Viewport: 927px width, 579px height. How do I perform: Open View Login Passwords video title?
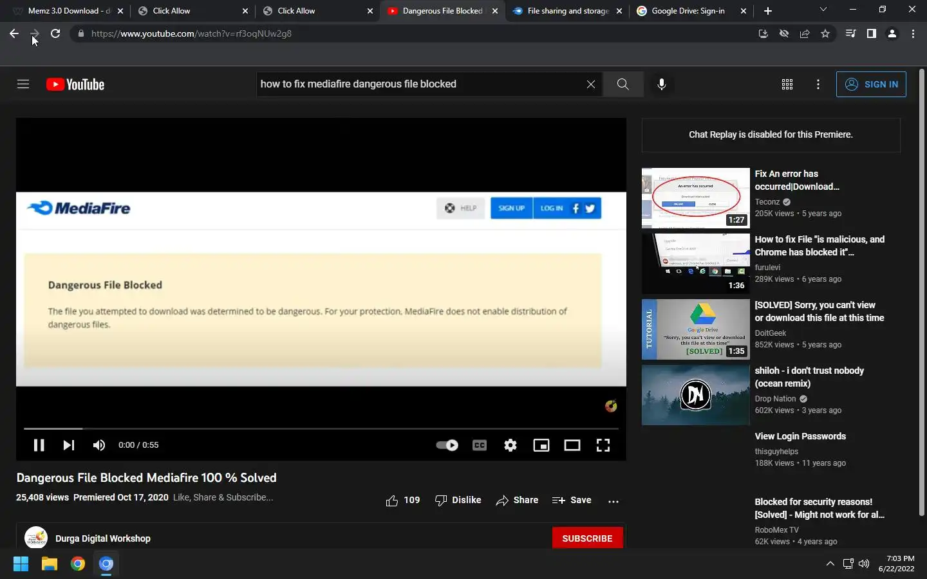pos(800,436)
